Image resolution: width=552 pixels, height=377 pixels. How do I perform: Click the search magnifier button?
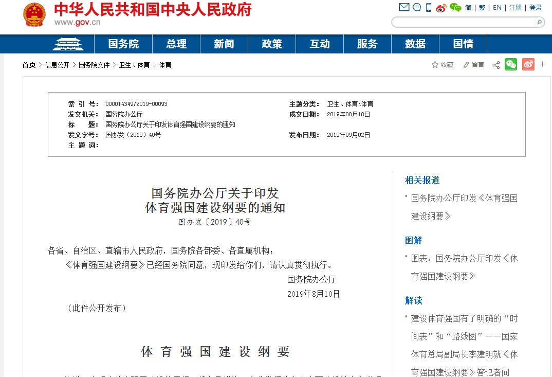[538, 22]
